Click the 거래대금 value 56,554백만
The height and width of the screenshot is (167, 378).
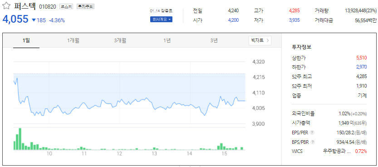click(x=366, y=20)
